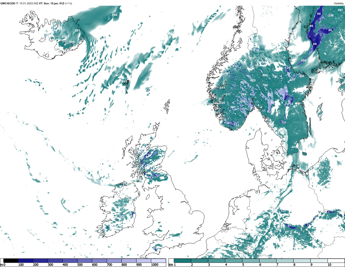Click the '805' value near the Faroe Islands

tap(124, 81)
